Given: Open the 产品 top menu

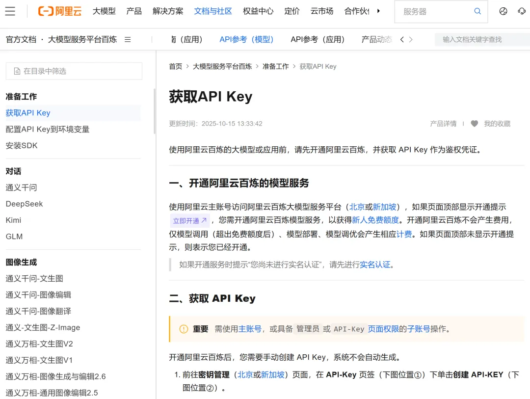Looking at the screenshot, I should coord(134,11).
